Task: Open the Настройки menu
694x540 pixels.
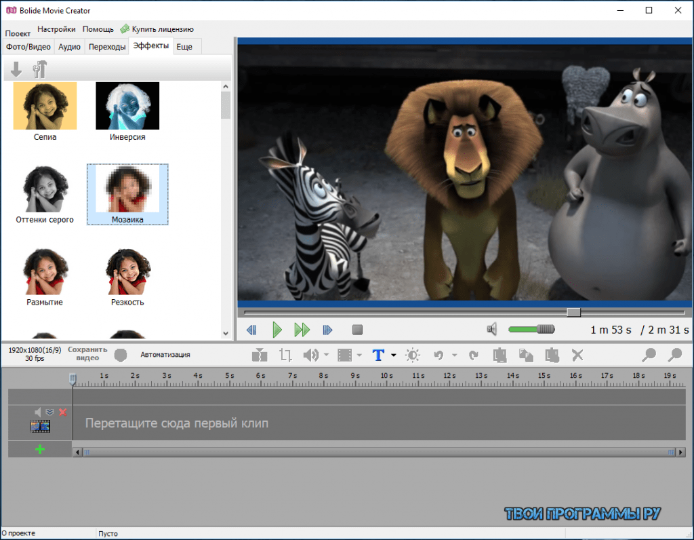Action: click(x=56, y=29)
